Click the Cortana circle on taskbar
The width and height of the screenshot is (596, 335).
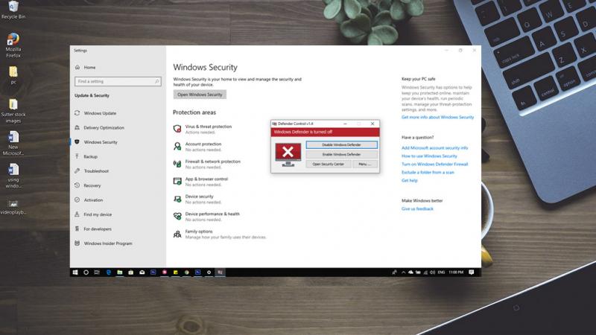(86, 272)
